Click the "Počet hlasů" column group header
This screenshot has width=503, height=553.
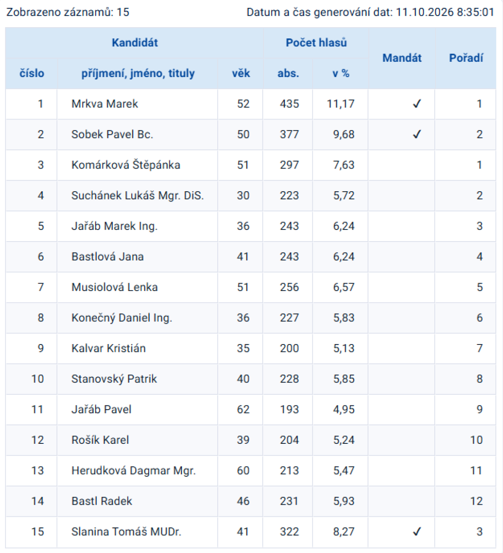(316, 43)
